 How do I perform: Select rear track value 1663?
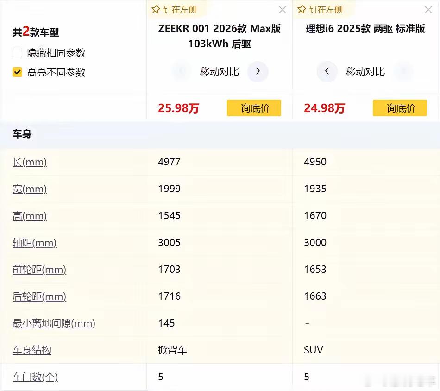pyautogui.click(x=315, y=296)
